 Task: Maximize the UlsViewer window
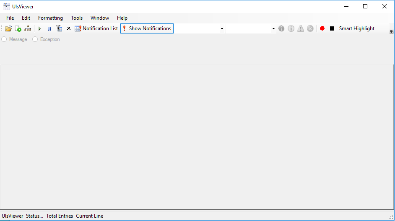365,6
